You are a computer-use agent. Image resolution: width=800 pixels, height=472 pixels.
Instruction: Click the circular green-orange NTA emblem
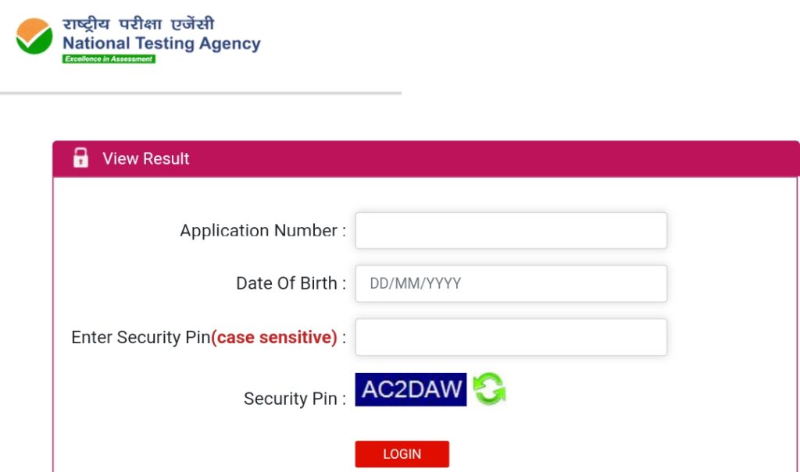pyautogui.click(x=34, y=37)
